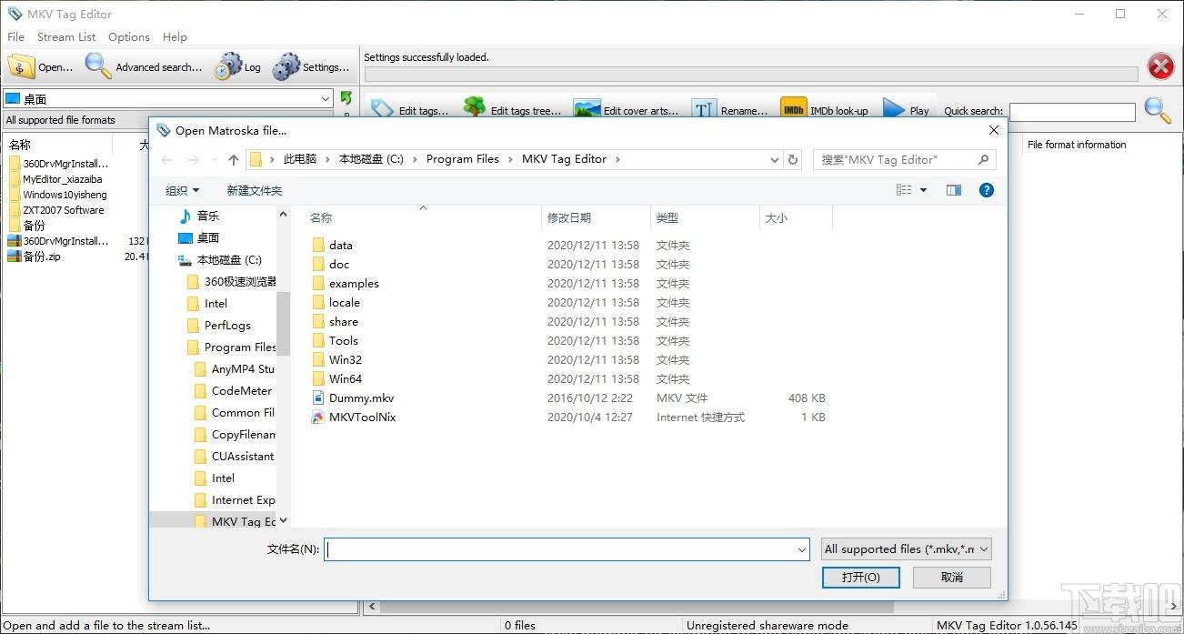
Task: Sort by 修改日期 column header
Action: point(595,217)
